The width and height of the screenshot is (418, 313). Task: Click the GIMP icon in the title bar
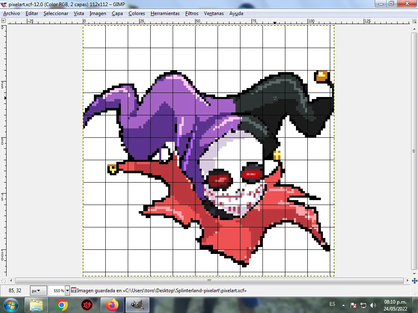pyautogui.click(x=4, y=4)
